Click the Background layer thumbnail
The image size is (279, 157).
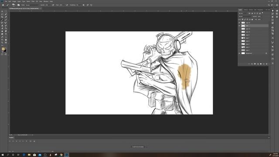(x=243, y=53)
